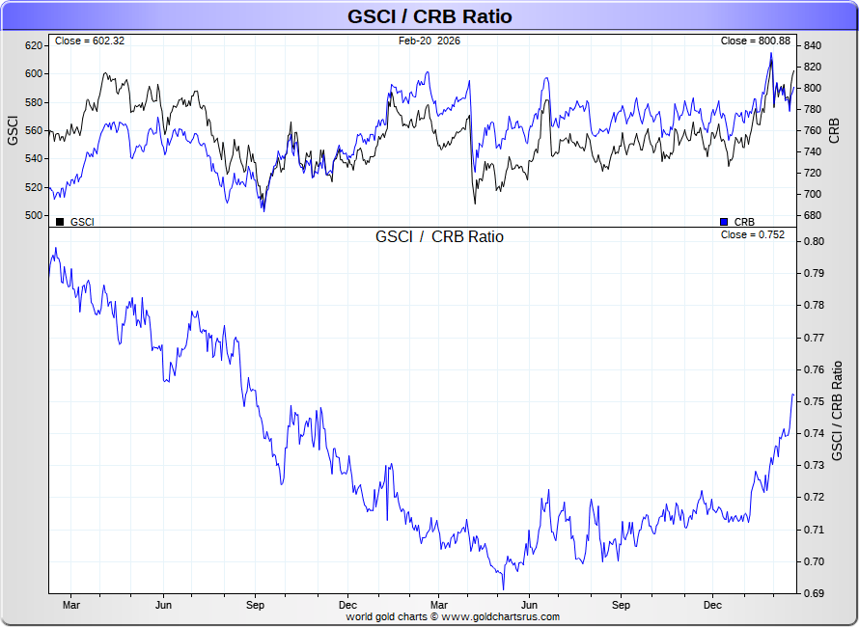Click the Close = 0.752 ratio label

(x=753, y=235)
